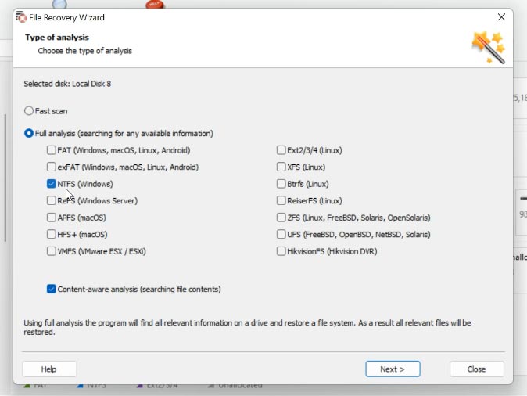527x396 pixels.
Task: Uncheck the NTFS (Windows) checkbox
Action: coord(51,184)
